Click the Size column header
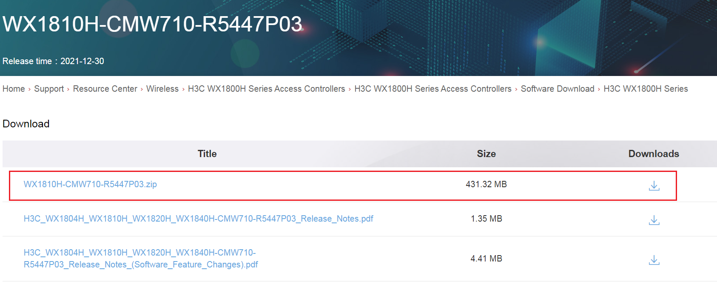Screen dimensions: 717x284 (x=486, y=154)
